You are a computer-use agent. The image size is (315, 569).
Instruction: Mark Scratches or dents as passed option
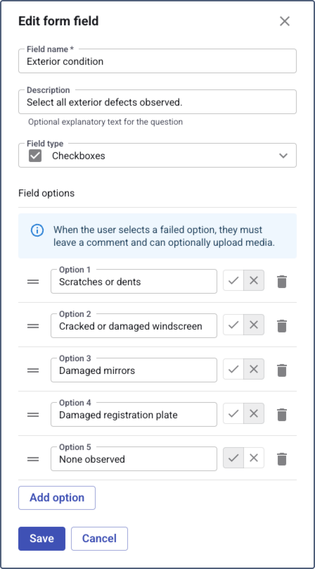click(x=233, y=280)
